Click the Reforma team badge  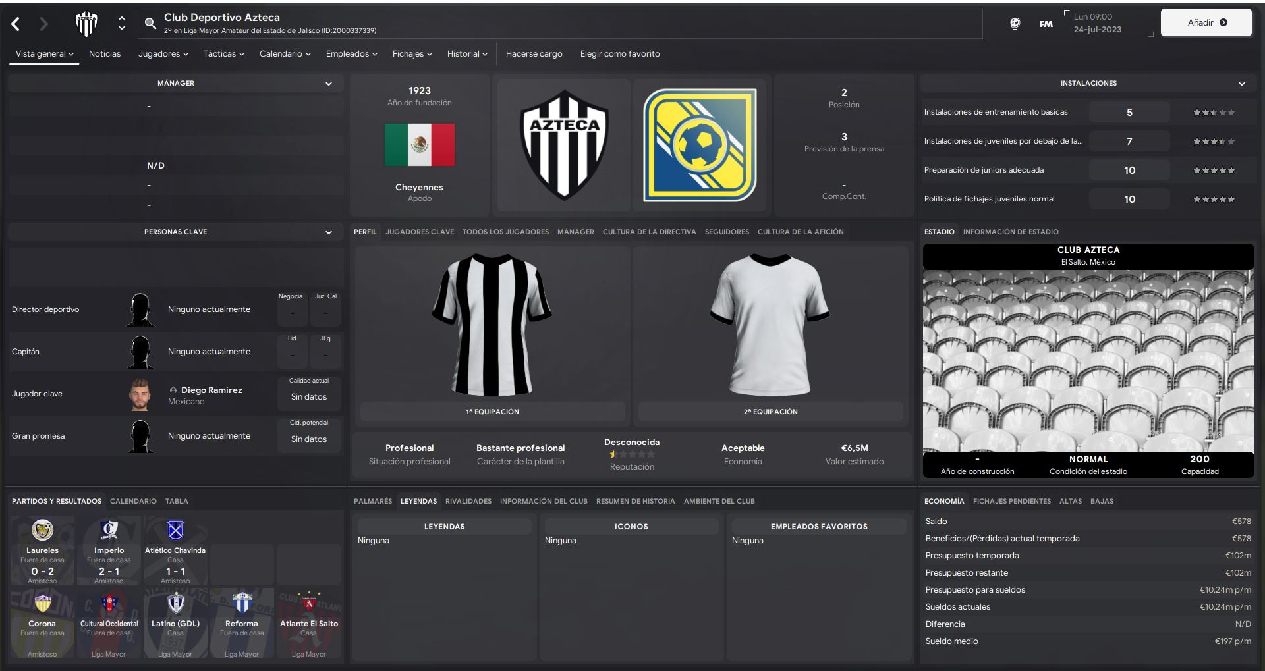pos(242,603)
